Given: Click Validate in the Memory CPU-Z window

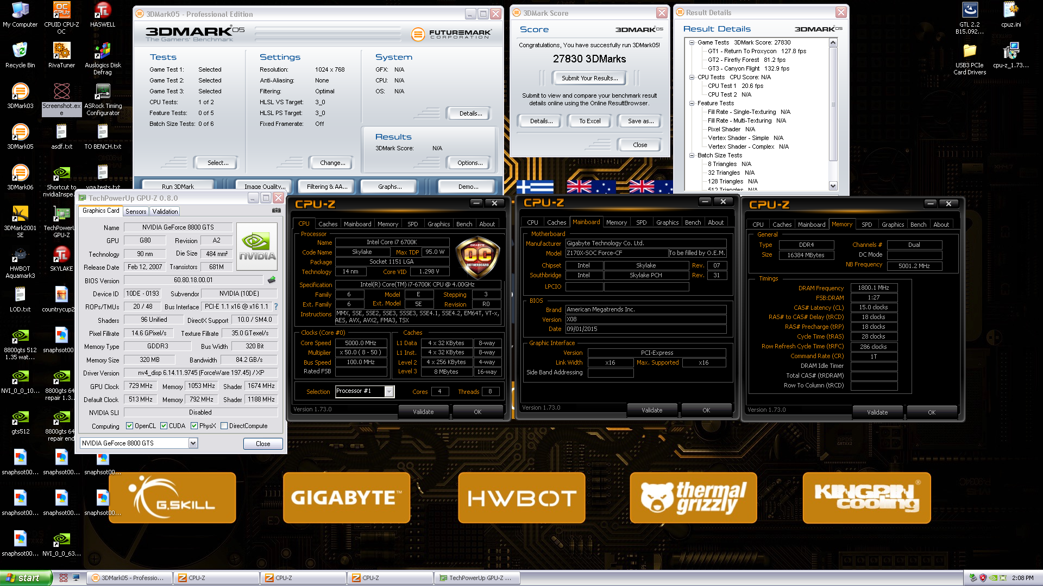Looking at the screenshot, I should coord(877,412).
